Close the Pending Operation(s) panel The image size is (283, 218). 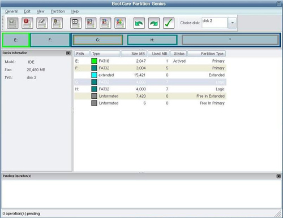pyautogui.click(x=278, y=176)
